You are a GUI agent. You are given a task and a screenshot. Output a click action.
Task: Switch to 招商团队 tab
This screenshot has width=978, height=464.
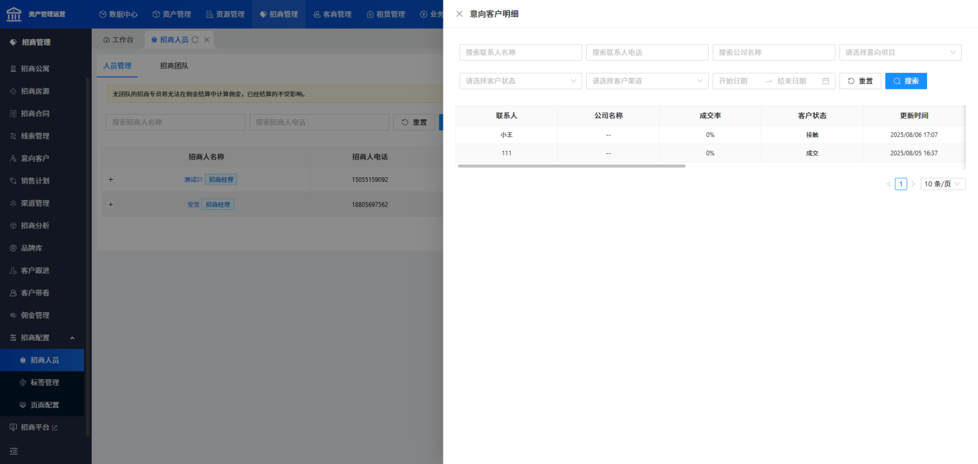coord(174,66)
